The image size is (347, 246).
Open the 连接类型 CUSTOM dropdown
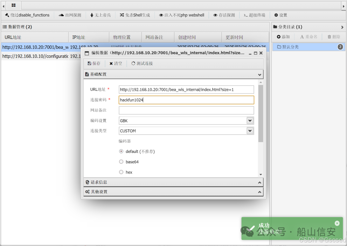coord(250,131)
